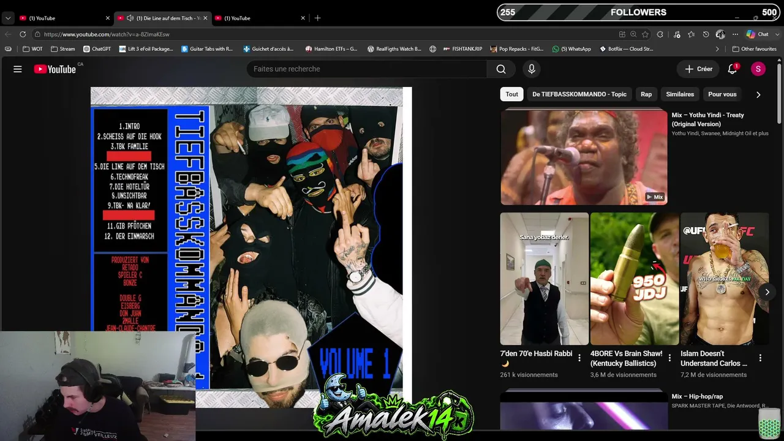Click the favourites bar toggle icon
This screenshot has height=441, width=784.
coord(8,49)
